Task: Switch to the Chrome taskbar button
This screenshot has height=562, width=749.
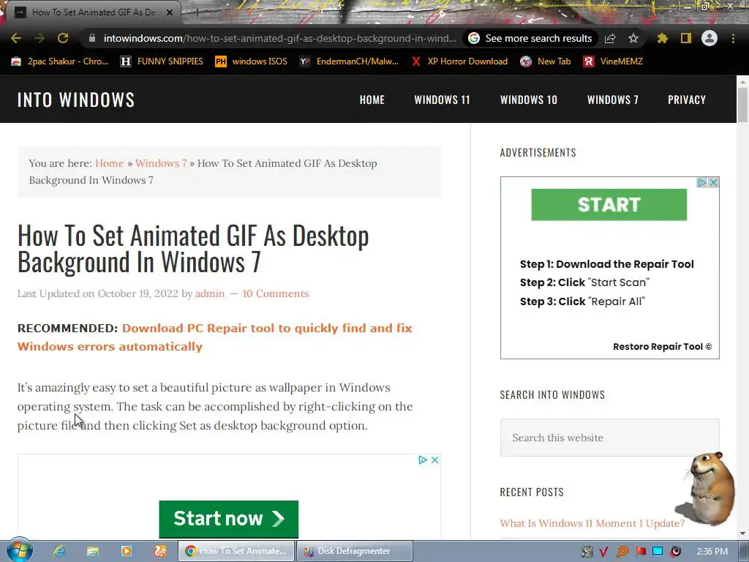Action: coord(236,551)
